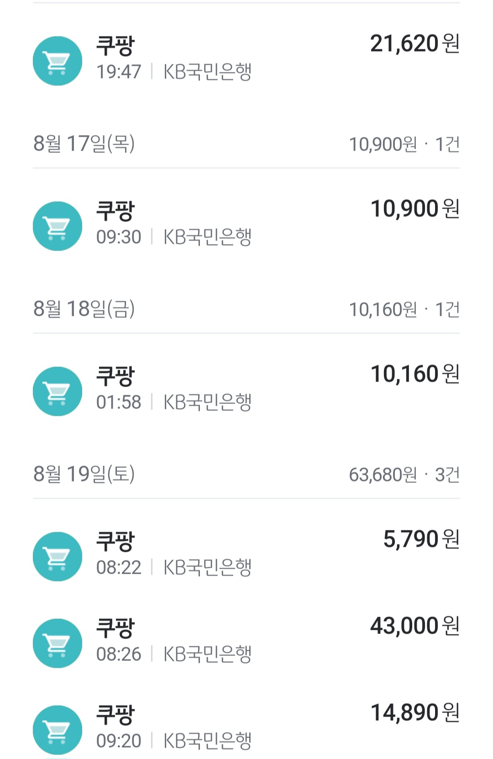Select the cart icon of the 01:58 purchase
This screenshot has width=493, height=759.
click(58, 392)
